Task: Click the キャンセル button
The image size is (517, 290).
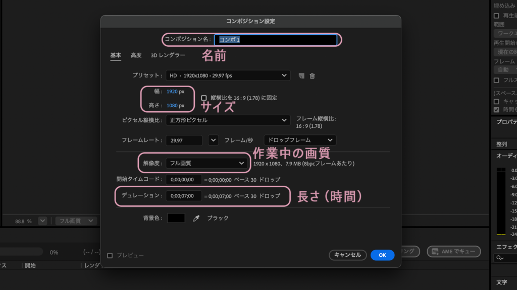Action: 347,255
